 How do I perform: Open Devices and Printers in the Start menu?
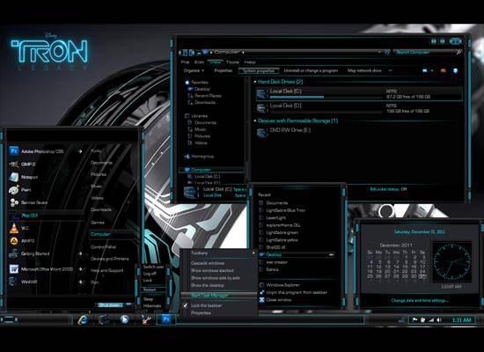pos(110,259)
